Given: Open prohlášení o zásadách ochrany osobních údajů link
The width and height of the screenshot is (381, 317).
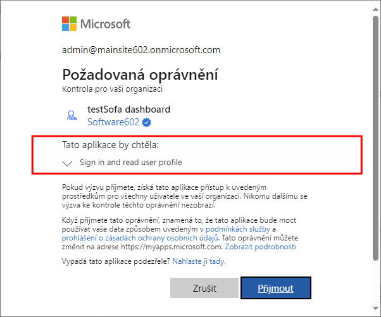Looking at the screenshot, I should click(x=140, y=238).
